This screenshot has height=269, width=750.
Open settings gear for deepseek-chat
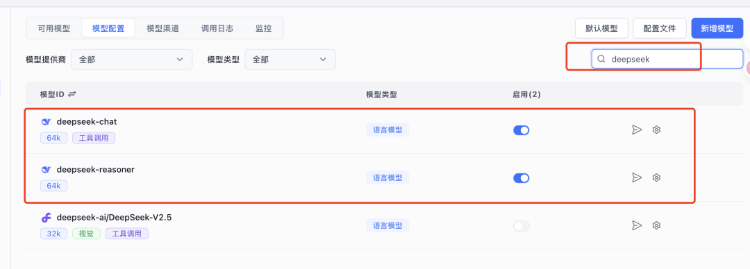656,130
